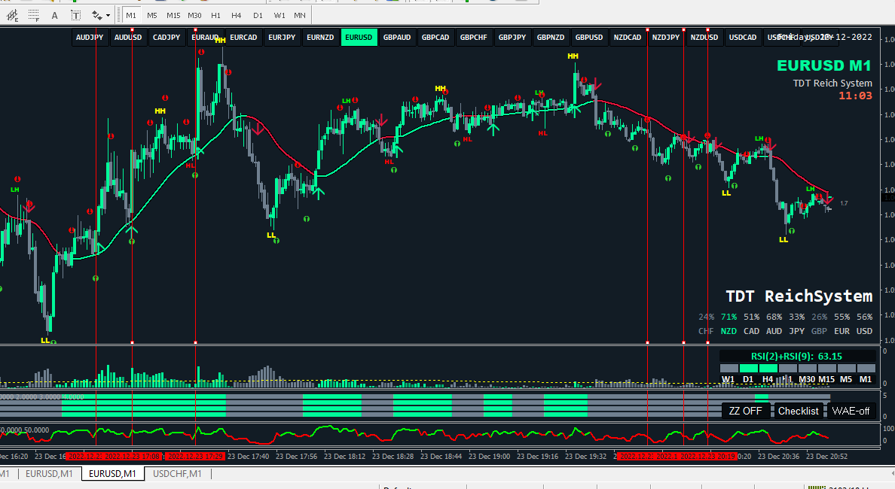Switch to the first EURUSD,M1 tab

coord(49,474)
